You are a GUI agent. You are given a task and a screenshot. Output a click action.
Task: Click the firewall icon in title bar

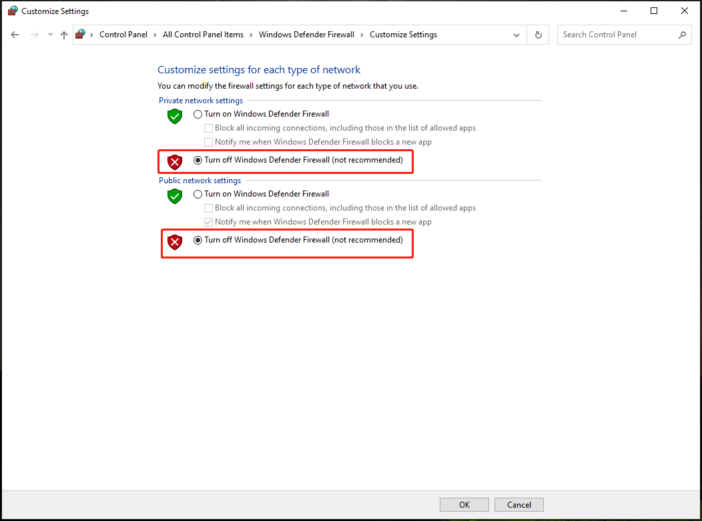coord(12,11)
